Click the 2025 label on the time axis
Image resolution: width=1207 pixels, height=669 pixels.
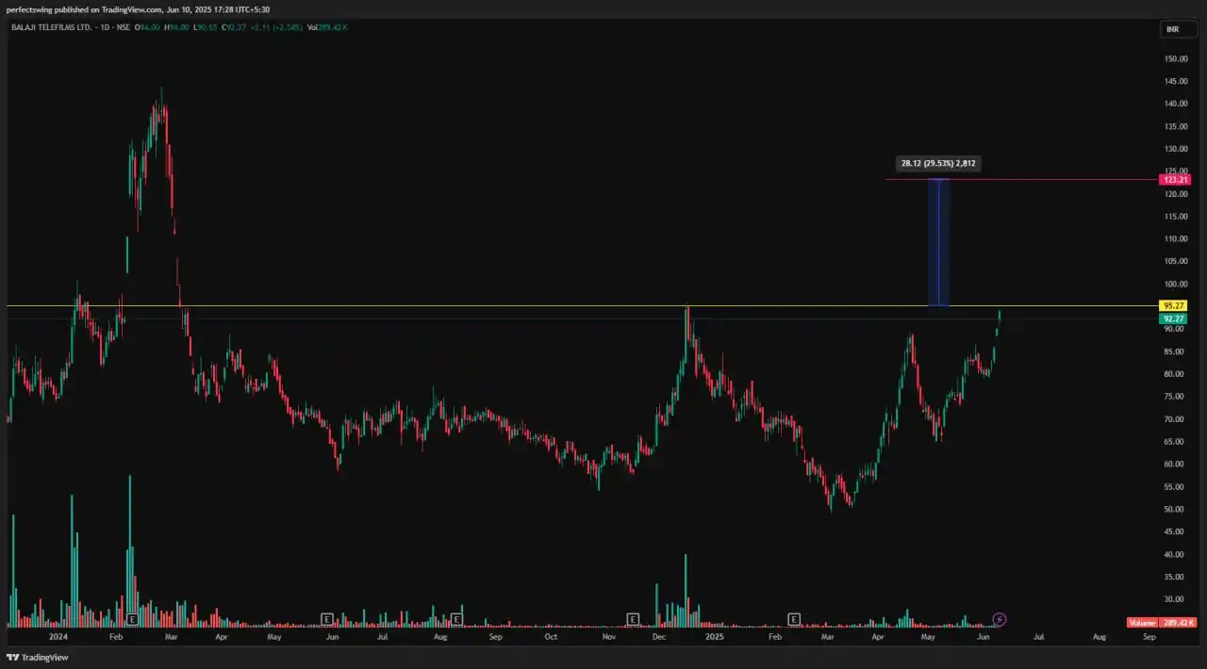point(715,637)
